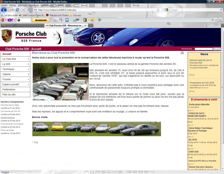The width and height of the screenshot is (224, 174).
Task: Click the magnifier icon in Google search box
Action: tap(221, 10)
